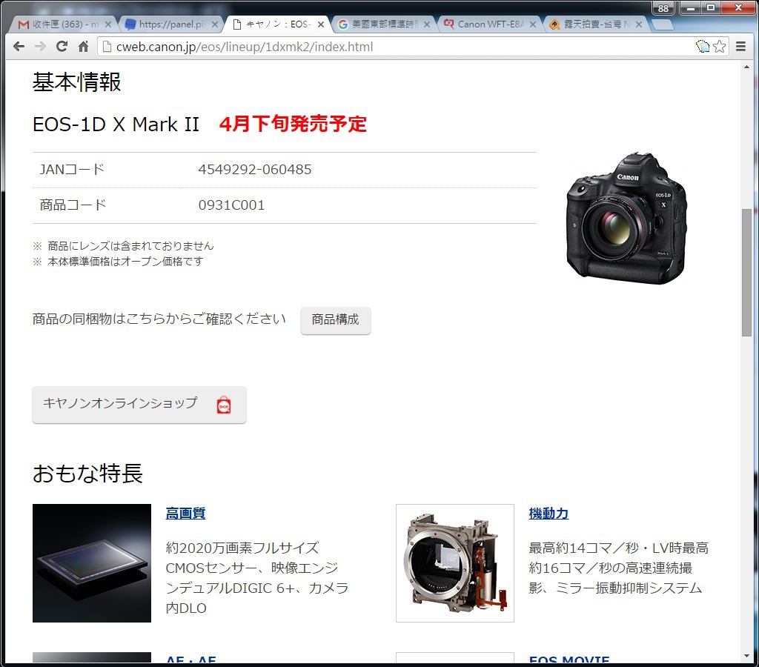Screen dimensions: 759x667
Task: Click the 最高約14コマ／秒 description
Action: pyautogui.click(x=619, y=568)
